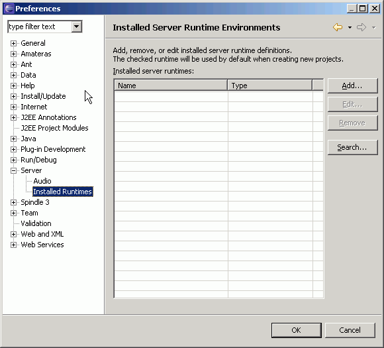This screenshot has width=384, height=348.
Task: Click the yellow Back navigation arrow
Action: coord(338,27)
